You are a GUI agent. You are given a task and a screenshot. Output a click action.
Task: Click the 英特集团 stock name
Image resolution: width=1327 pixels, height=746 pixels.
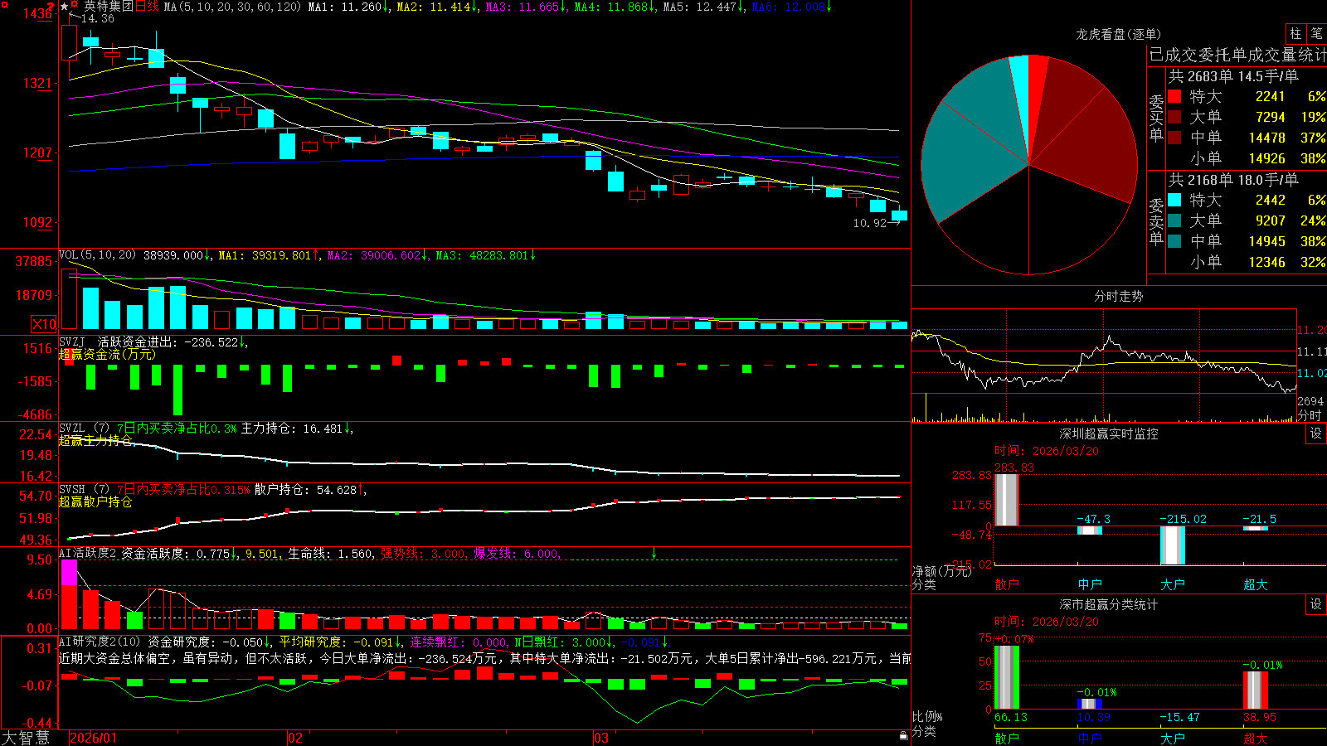coord(108,7)
